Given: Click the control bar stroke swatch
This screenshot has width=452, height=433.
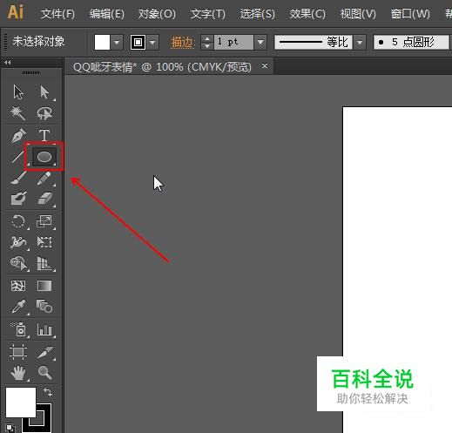Looking at the screenshot, I should point(138,43).
